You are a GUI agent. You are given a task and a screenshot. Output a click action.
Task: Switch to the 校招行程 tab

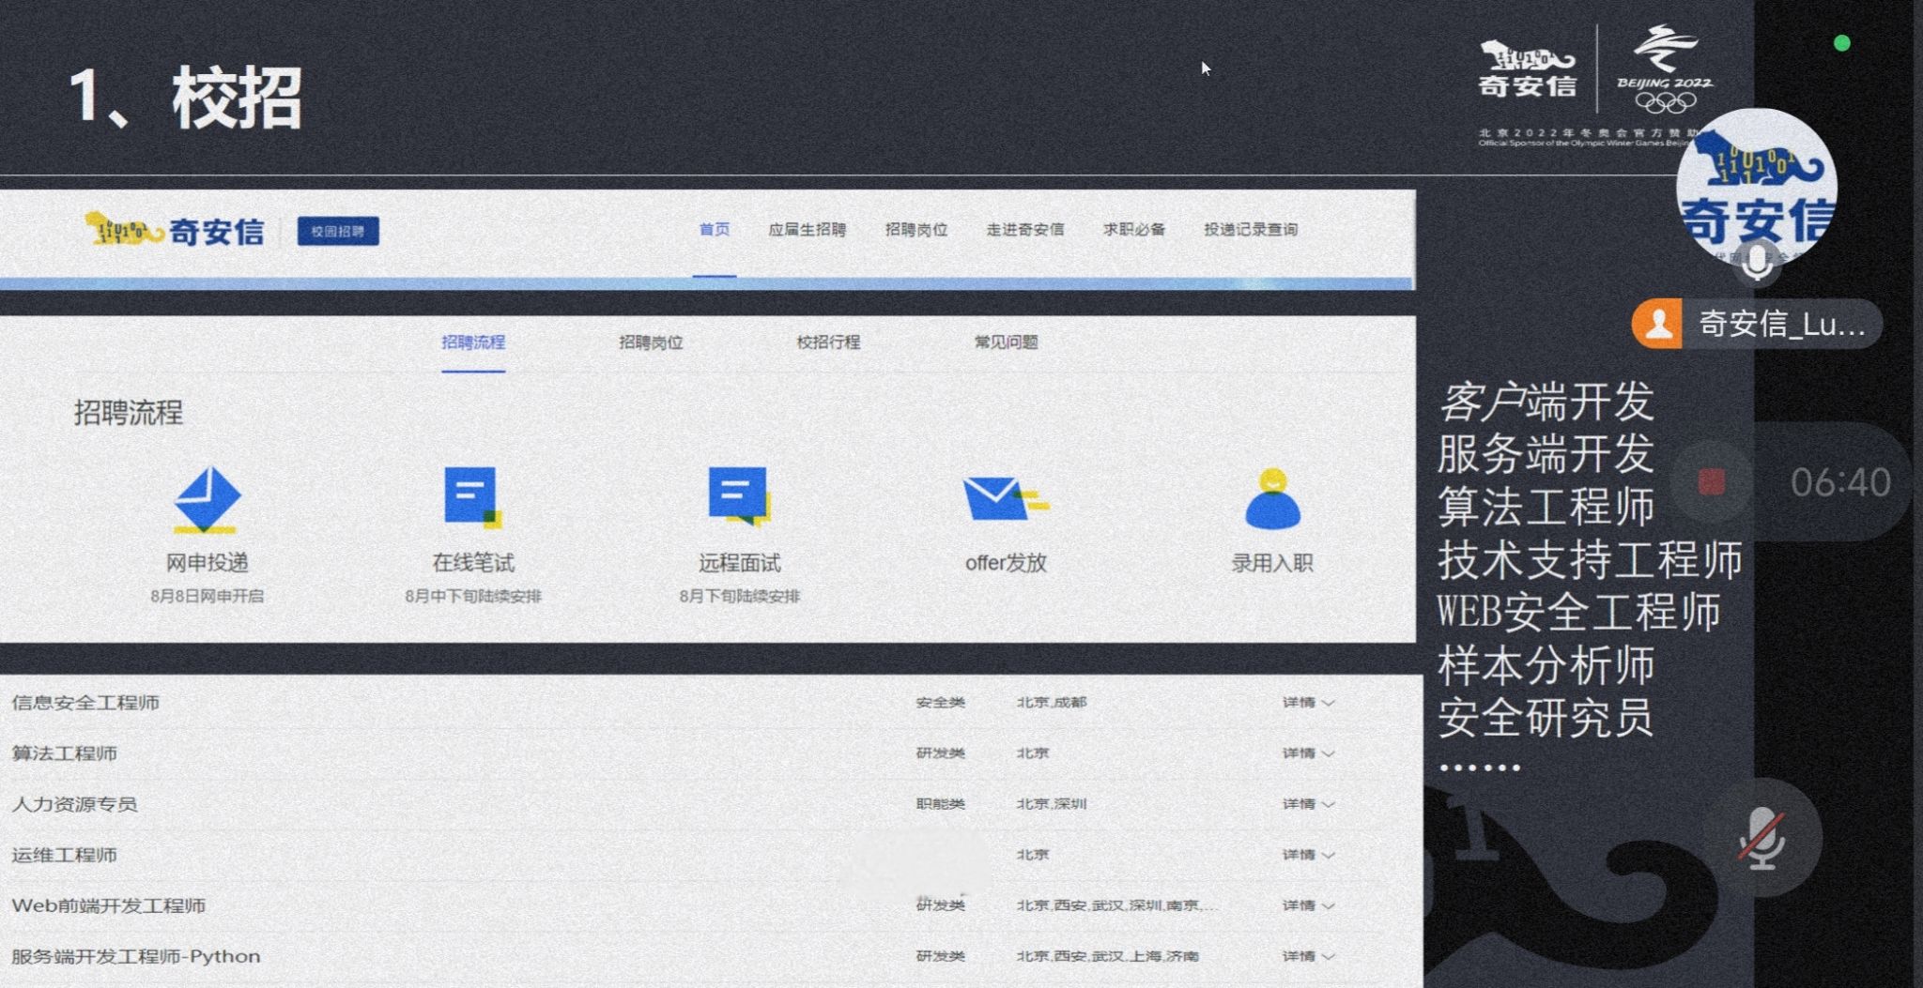pyautogui.click(x=828, y=342)
